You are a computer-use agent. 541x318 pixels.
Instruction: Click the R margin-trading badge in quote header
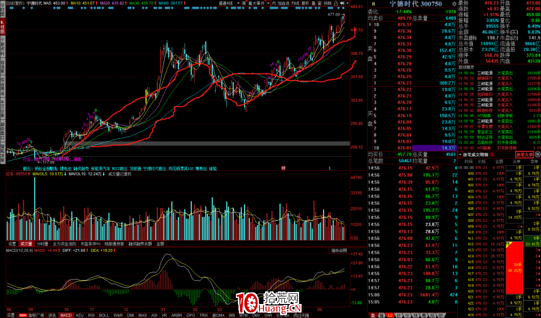pyautogui.click(x=373, y=4)
